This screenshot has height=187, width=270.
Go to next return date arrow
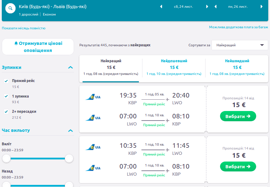pyautogui.click(x=261, y=7)
